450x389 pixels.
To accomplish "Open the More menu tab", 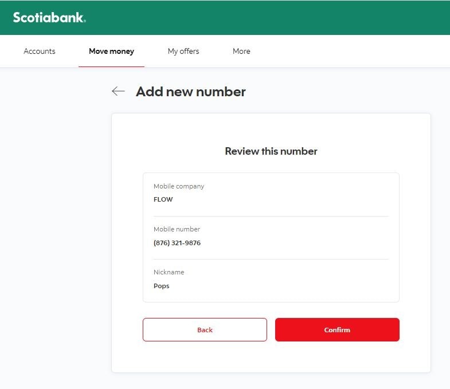I will (x=241, y=51).
